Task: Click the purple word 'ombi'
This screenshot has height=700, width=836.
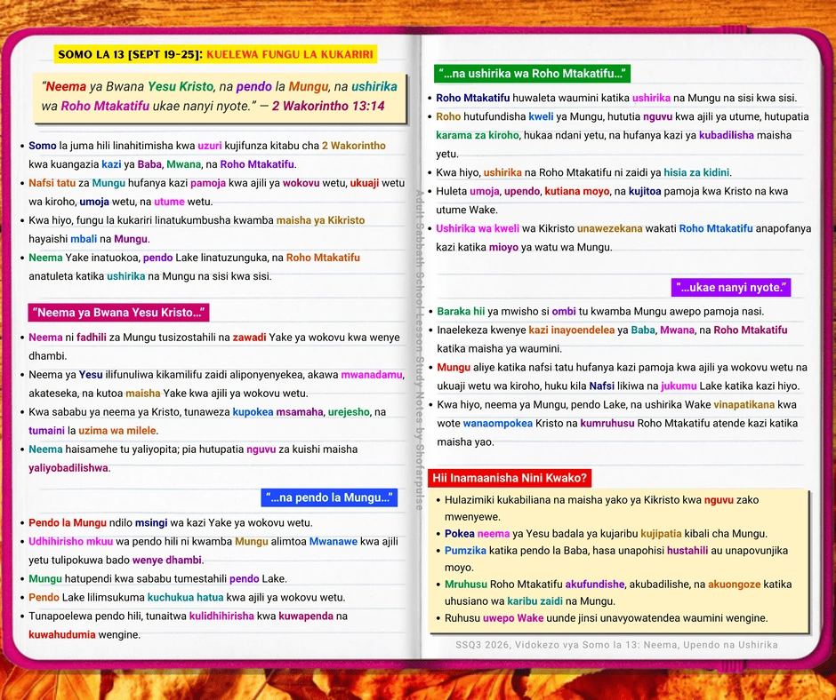Action: [x=564, y=311]
